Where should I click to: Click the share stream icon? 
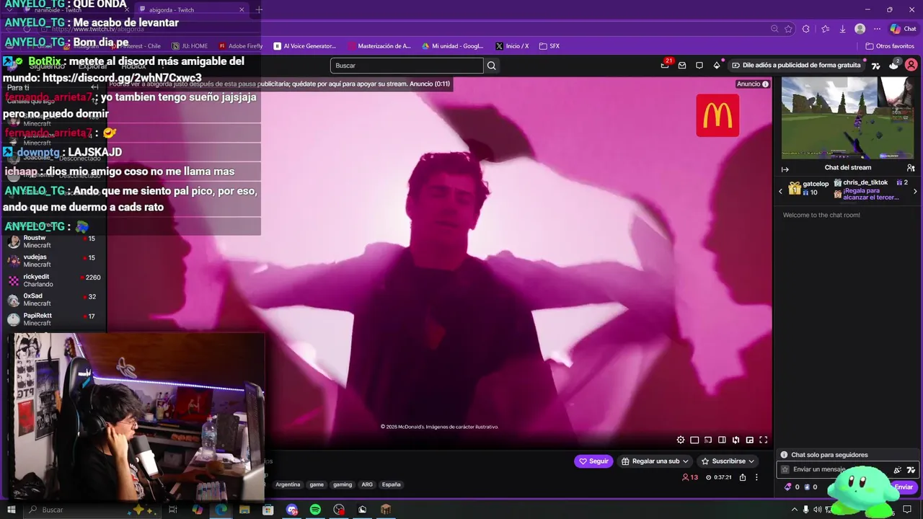743,477
